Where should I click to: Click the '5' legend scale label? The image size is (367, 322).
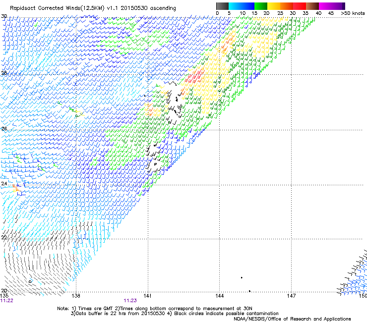click(229, 13)
